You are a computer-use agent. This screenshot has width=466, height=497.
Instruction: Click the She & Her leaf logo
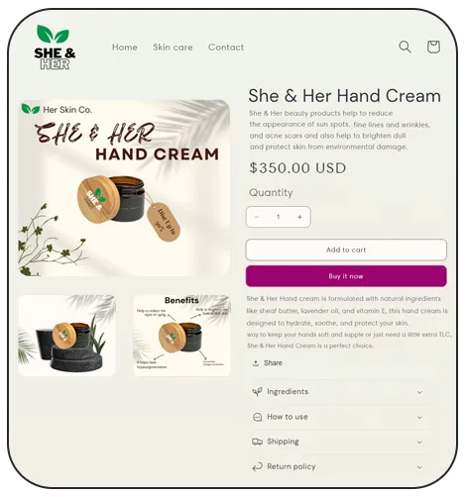55,48
